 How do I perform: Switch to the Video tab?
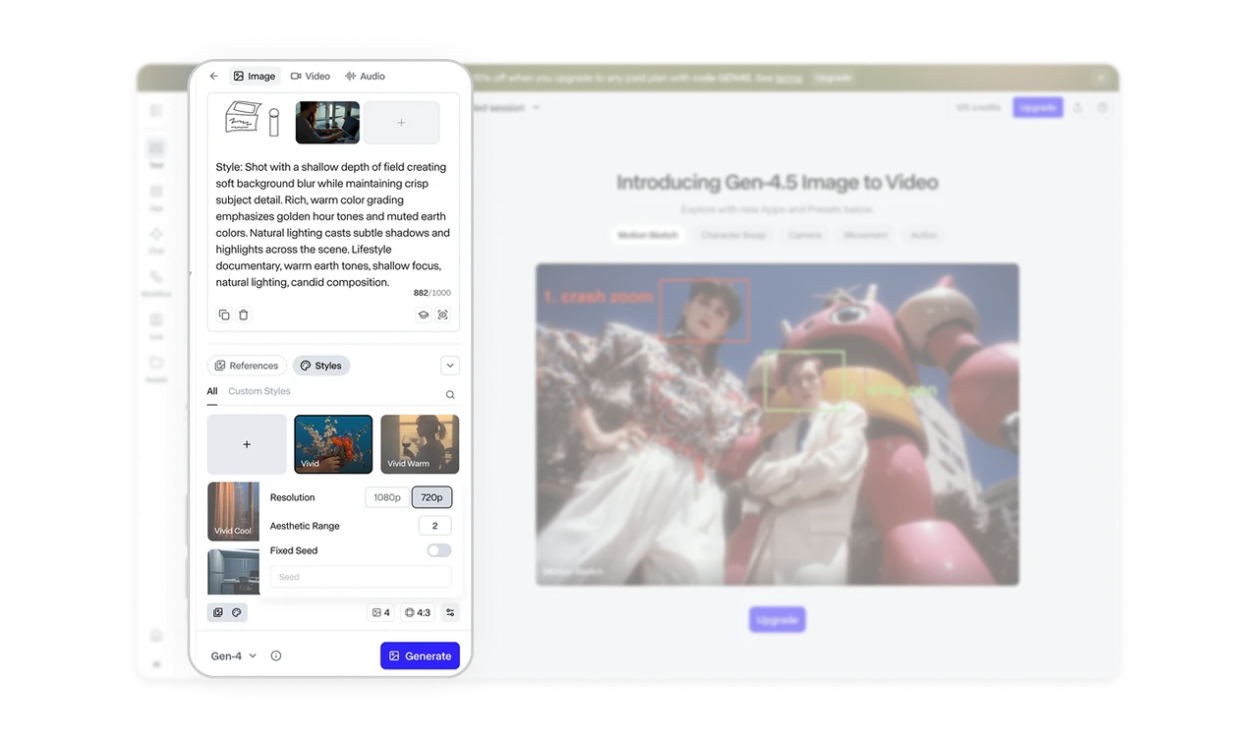311,77
